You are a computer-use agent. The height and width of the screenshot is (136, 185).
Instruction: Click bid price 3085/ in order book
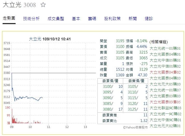pos(108,104)
